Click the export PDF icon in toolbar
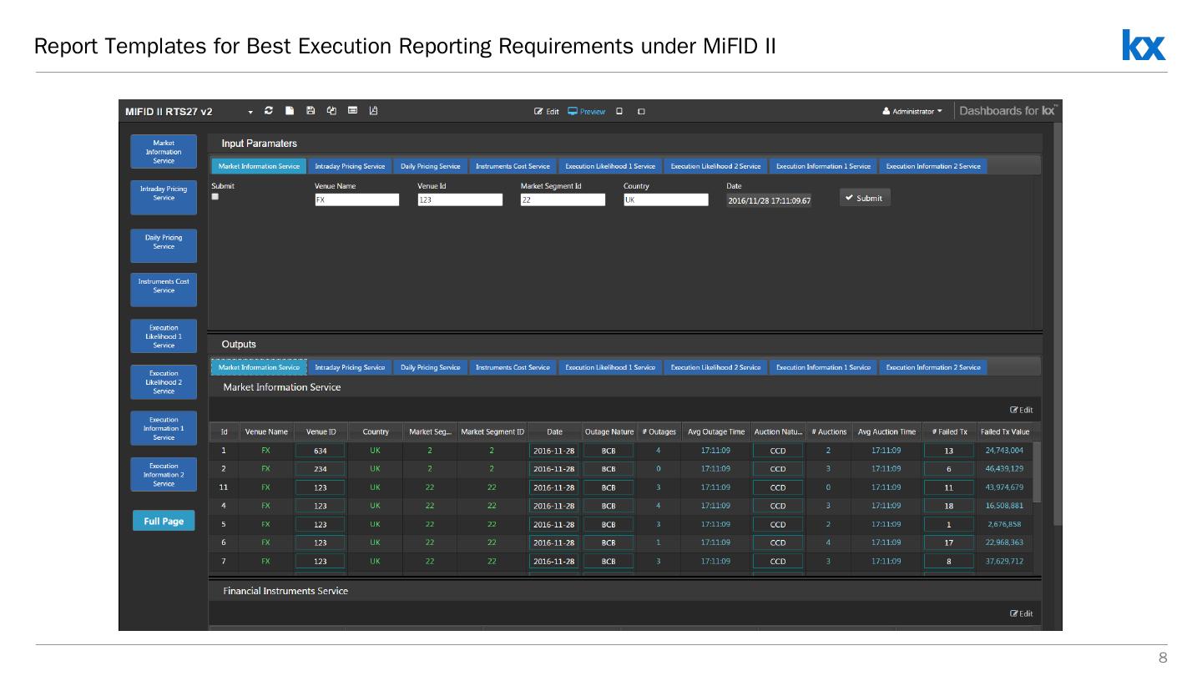 click(x=373, y=111)
